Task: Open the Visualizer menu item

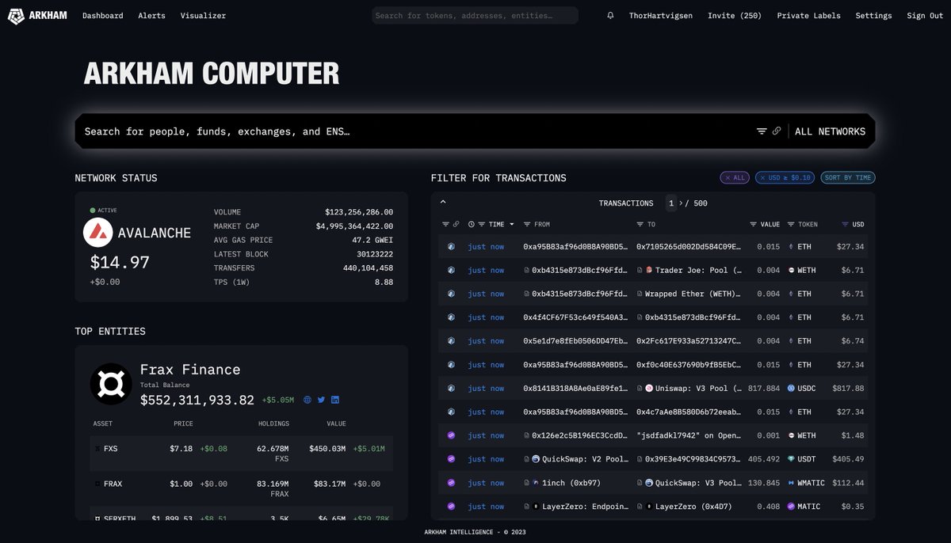Action: coord(203,16)
